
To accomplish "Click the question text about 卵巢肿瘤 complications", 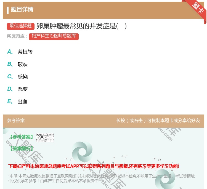I will click(81, 26).
